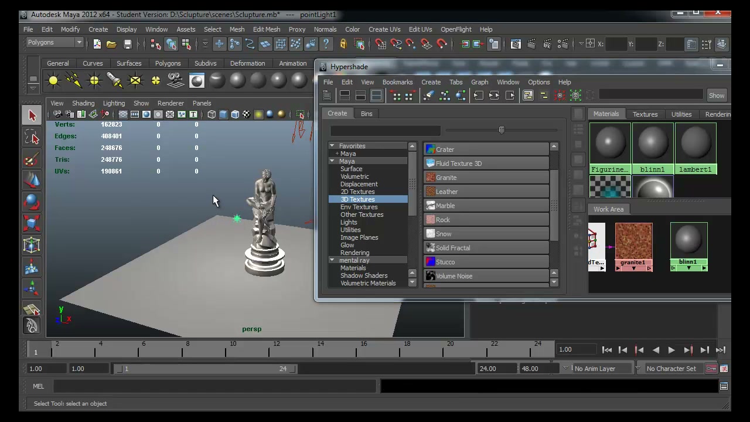Screen dimensions: 750x422
Task: Click the MEL command input field
Action: click(x=214, y=386)
